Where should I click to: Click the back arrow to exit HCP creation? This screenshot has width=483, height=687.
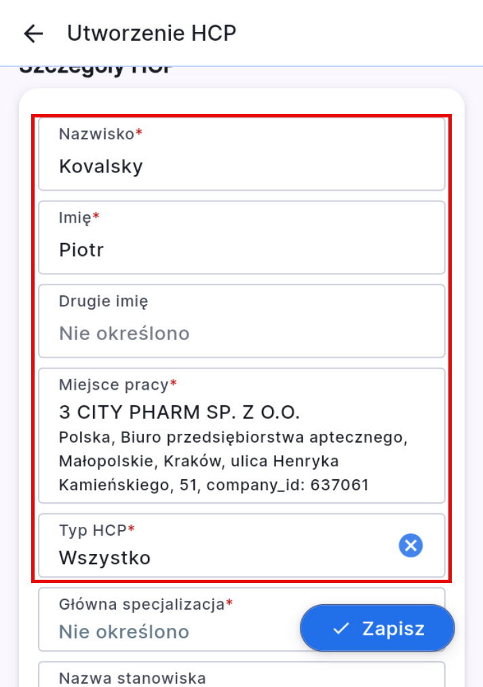click(x=33, y=33)
